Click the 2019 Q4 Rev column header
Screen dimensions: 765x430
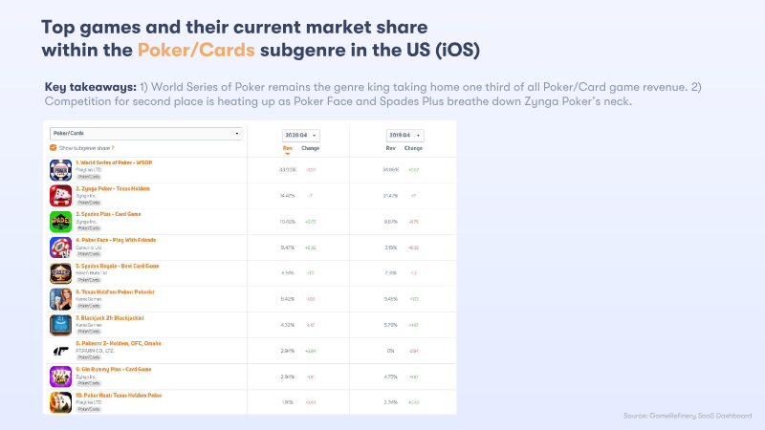point(391,149)
